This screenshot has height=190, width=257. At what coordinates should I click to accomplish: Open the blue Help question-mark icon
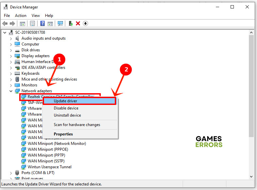point(42,23)
